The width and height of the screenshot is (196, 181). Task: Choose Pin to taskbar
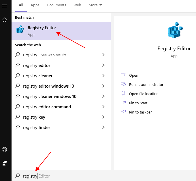140,112
